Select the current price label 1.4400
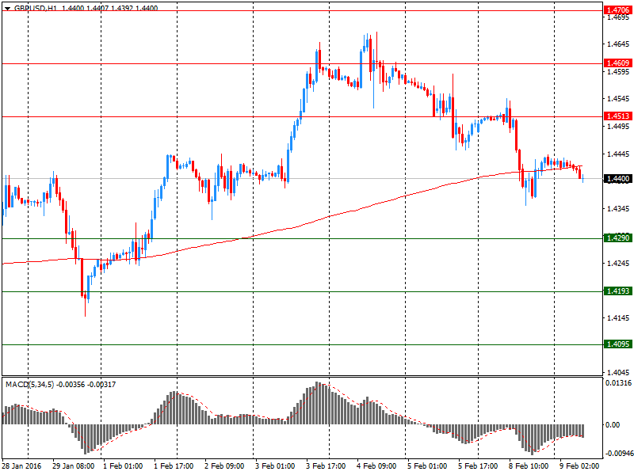 pos(618,179)
